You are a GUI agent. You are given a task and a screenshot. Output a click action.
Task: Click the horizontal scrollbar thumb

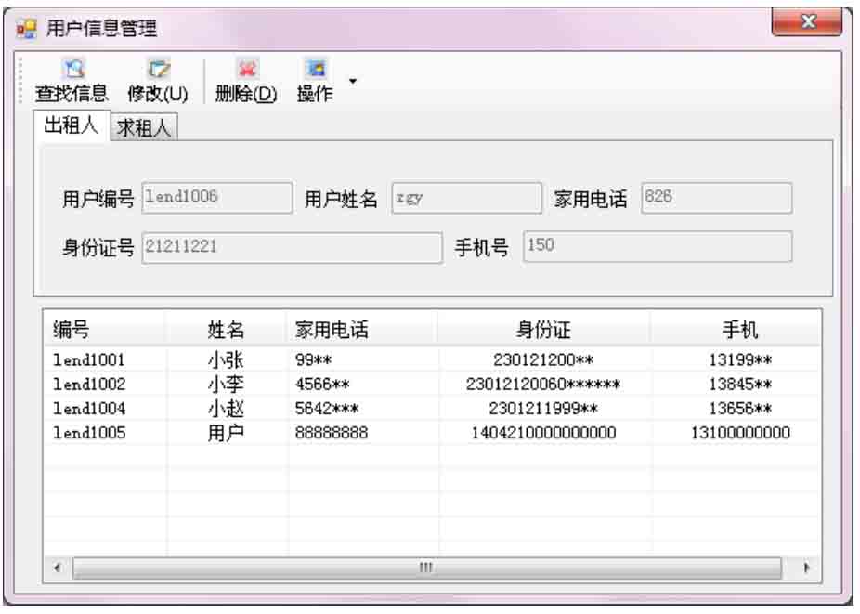(x=426, y=567)
